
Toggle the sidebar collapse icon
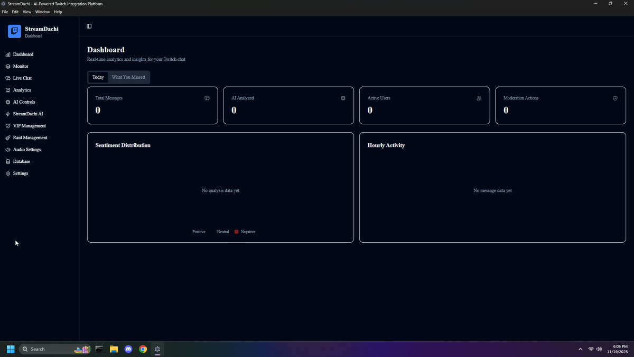click(x=89, y=26)
